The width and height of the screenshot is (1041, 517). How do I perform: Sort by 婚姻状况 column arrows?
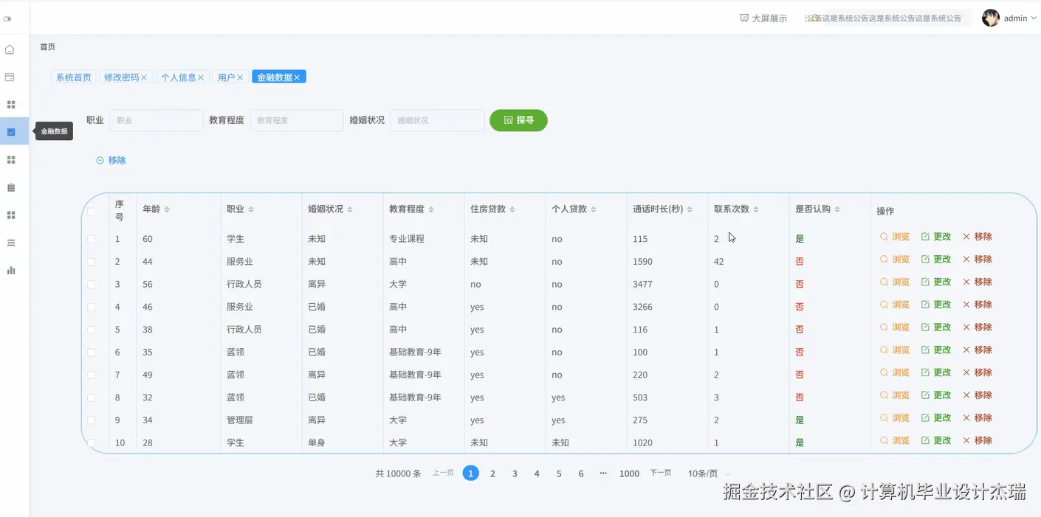pos(350,209)
